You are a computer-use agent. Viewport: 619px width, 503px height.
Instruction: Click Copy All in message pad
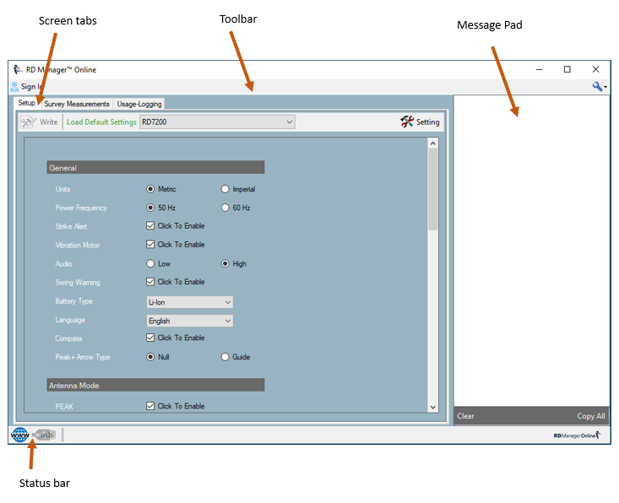pyautogui.click(x=590, y=416)
